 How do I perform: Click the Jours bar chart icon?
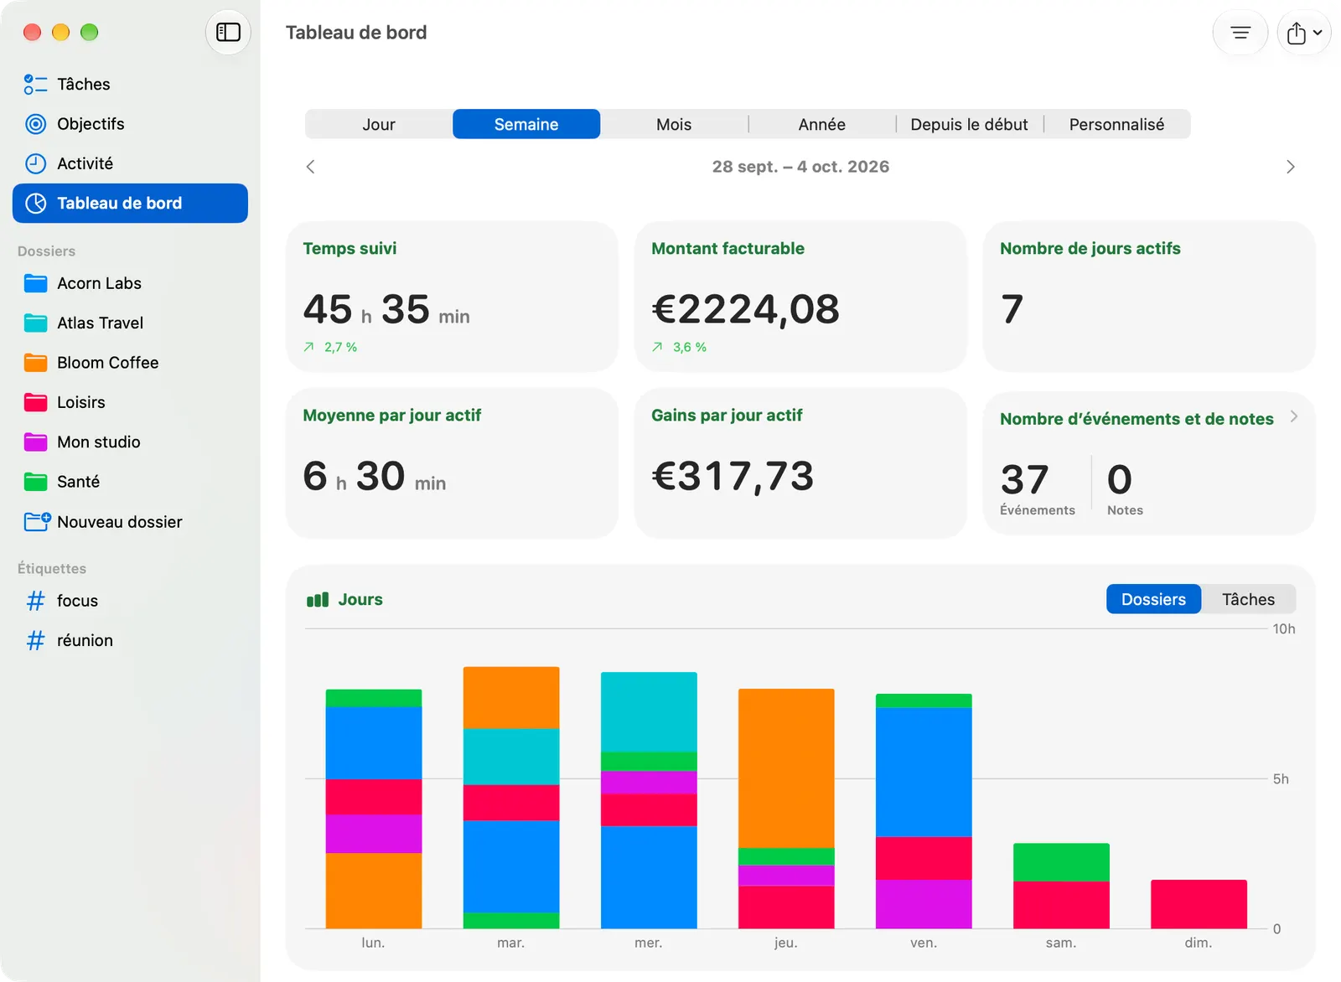318,600
